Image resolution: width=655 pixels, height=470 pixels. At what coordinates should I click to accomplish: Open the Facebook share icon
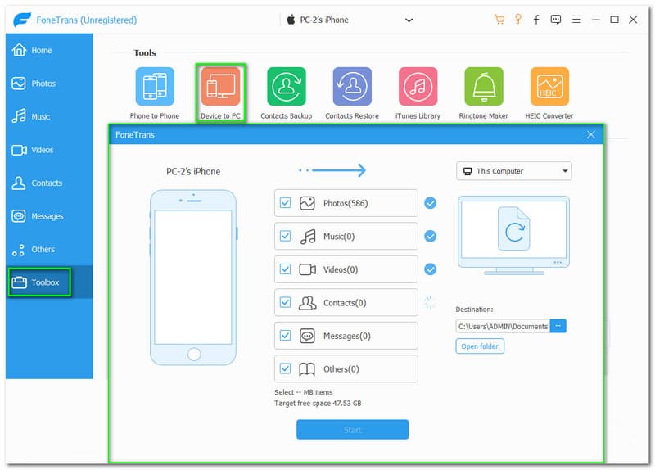536,19
